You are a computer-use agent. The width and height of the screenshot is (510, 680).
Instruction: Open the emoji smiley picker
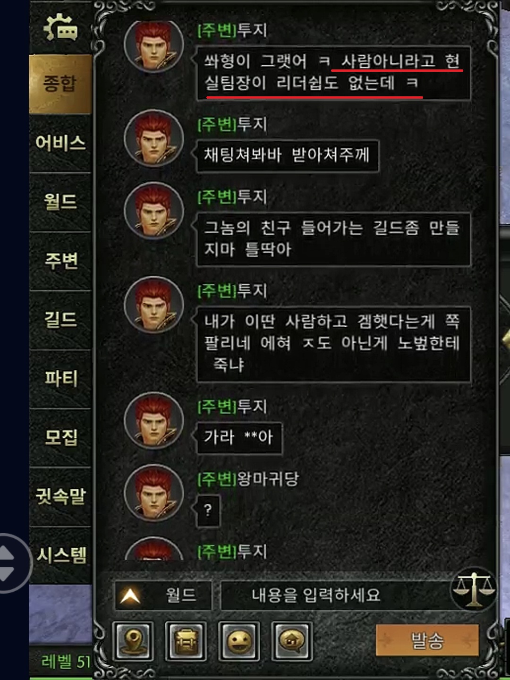point(239,641)
